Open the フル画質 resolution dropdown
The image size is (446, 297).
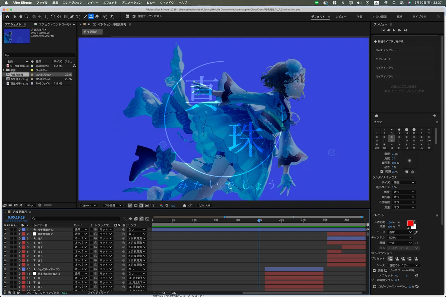pos(113,205)
